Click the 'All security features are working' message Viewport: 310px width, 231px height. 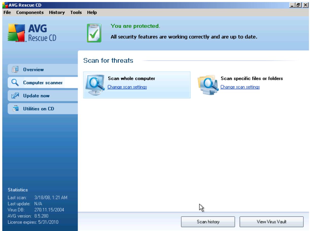click(184, 37)
